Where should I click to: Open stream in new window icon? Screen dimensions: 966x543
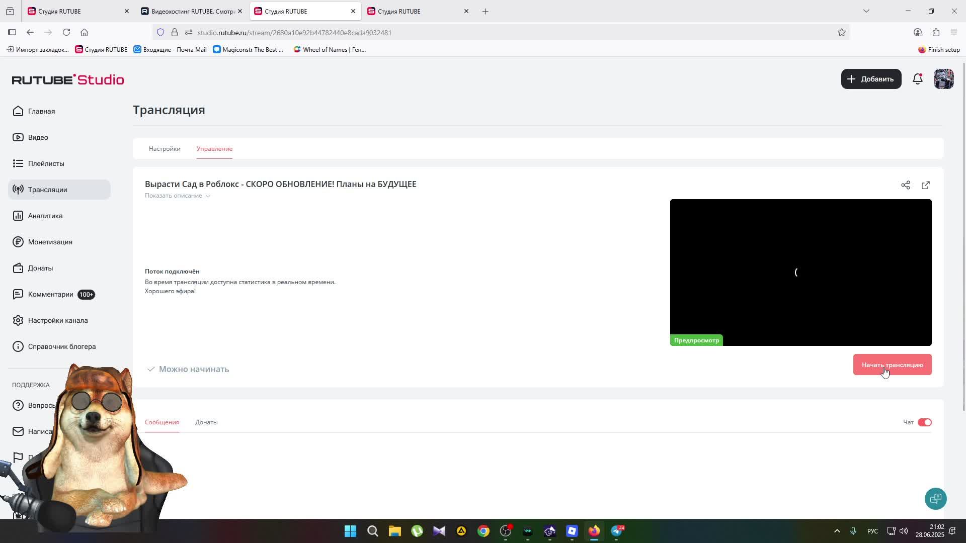(926, 185)
